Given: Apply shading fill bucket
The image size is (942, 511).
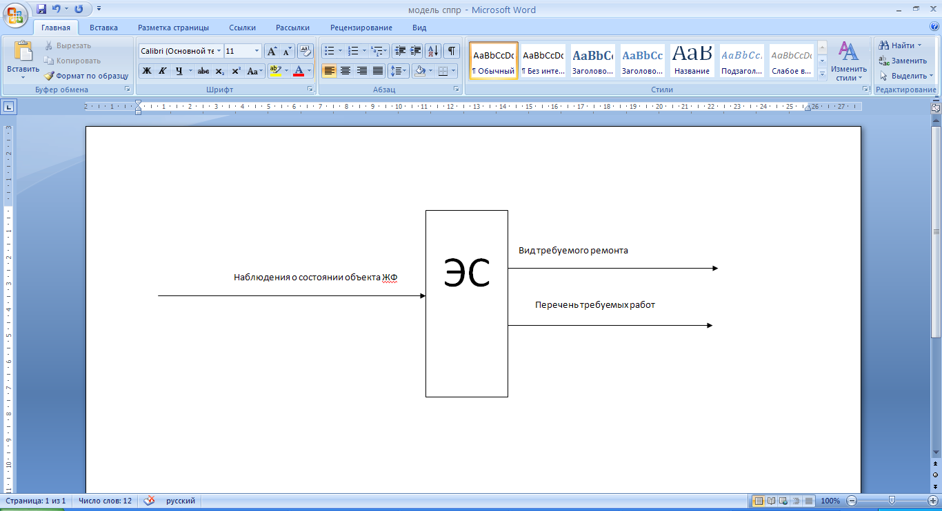Looking at the screenshot, I should coord(419,71).
